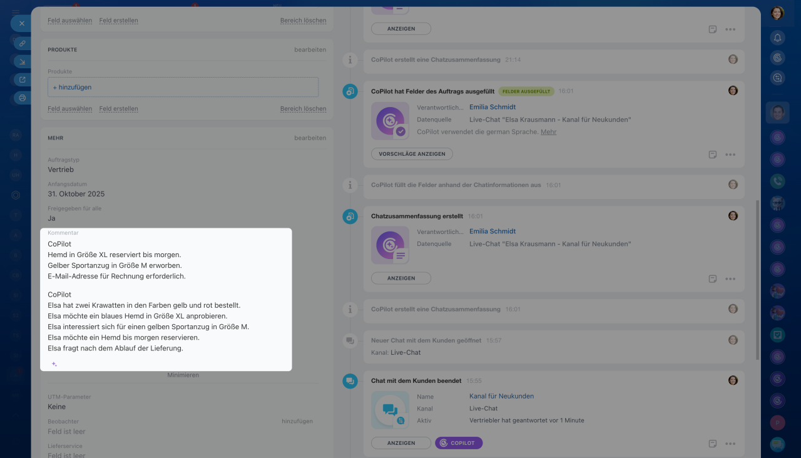Viewport: 801px width, 458px height.
Task: Open the 'Kanal für Neukunden' link
Action: coord(501,396)
